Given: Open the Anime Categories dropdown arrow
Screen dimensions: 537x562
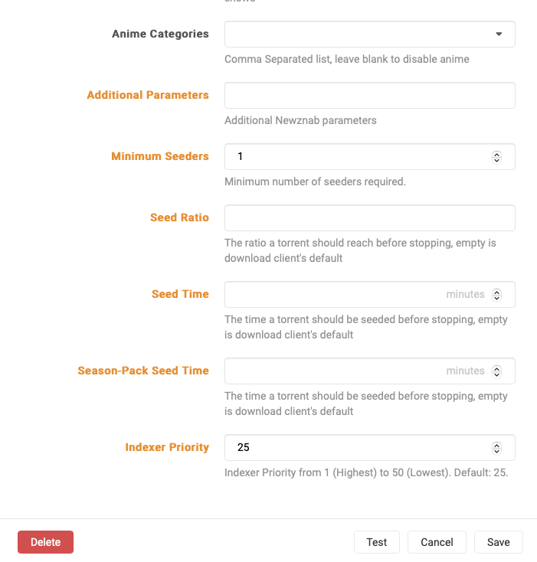Looking at the screenshot, I should pyautogui.click(x=499, y=34).
